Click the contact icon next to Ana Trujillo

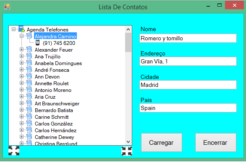point(29,56)
